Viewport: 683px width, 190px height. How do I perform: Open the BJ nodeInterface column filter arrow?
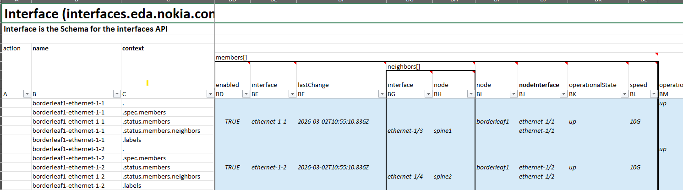563,94
